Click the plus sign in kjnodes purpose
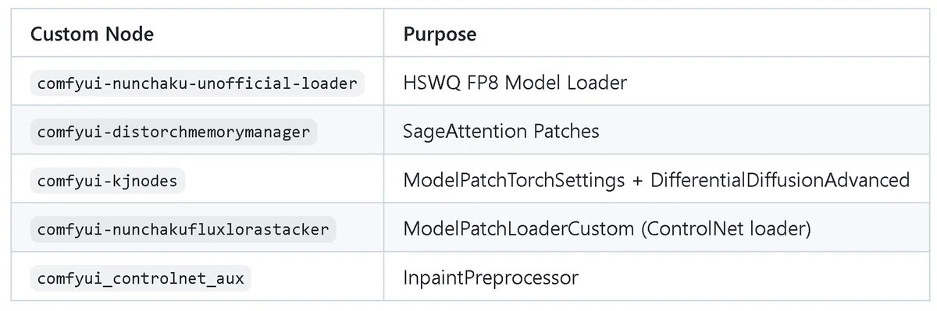 coord(637,182)
